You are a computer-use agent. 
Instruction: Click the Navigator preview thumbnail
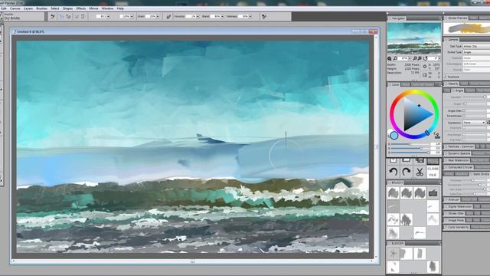coord(414,38)
